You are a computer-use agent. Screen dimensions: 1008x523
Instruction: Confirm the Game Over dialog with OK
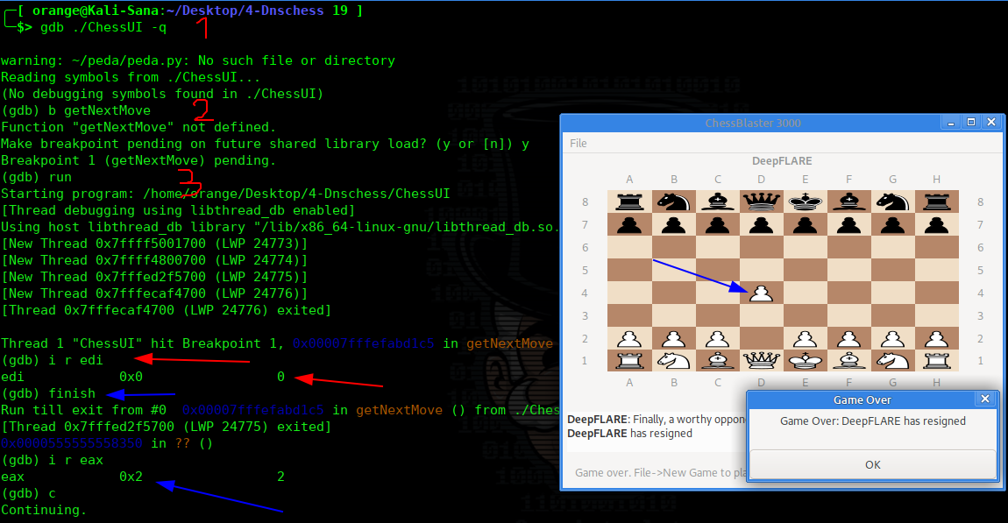[872, 464]
